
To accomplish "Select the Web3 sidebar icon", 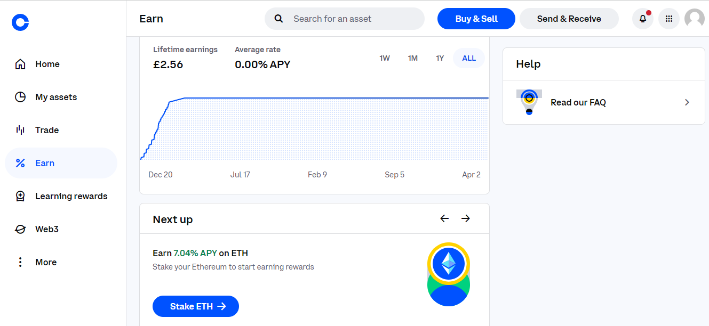I will click(x=20, y=229).
